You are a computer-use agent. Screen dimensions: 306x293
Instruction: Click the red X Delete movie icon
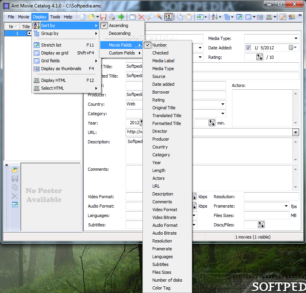(x=142, y=17)
